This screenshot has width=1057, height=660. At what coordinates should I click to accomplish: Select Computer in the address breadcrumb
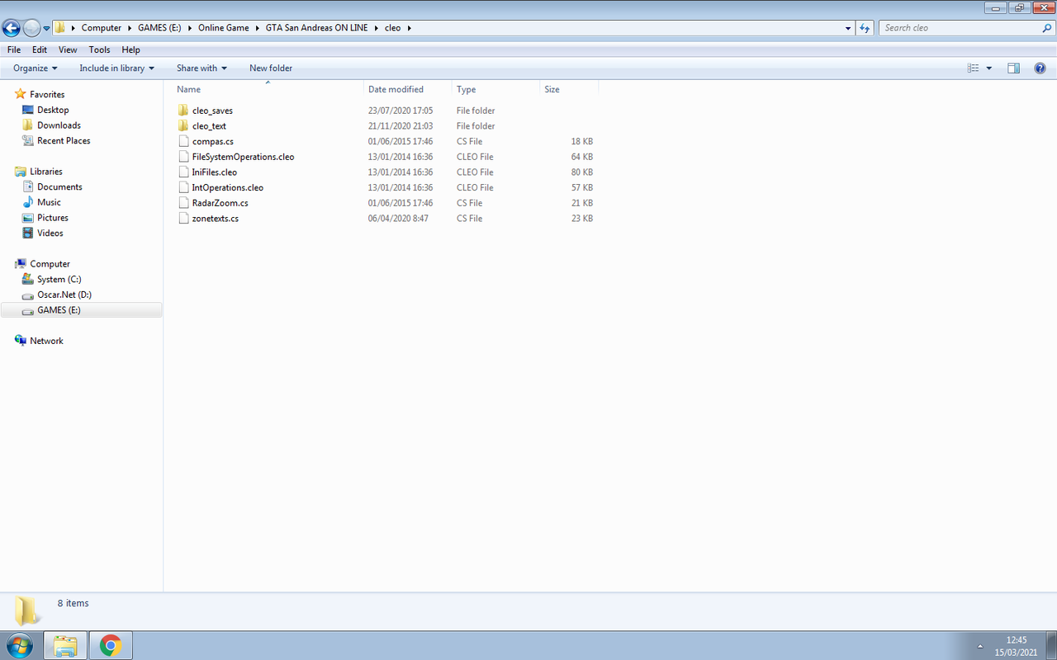[x=102, y=28]
